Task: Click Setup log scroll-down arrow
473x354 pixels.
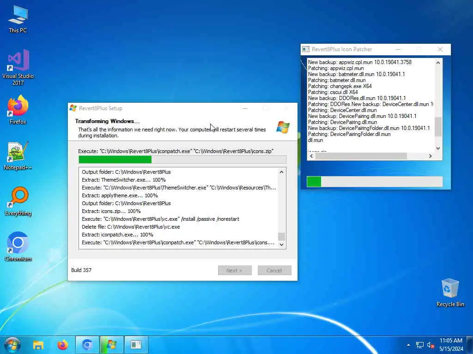Action: click(281, 244)
